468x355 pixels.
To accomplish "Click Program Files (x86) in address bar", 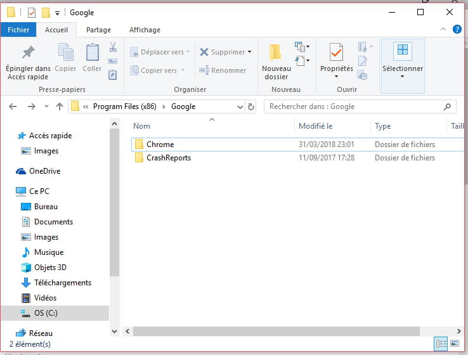I will tap(125, 106).
